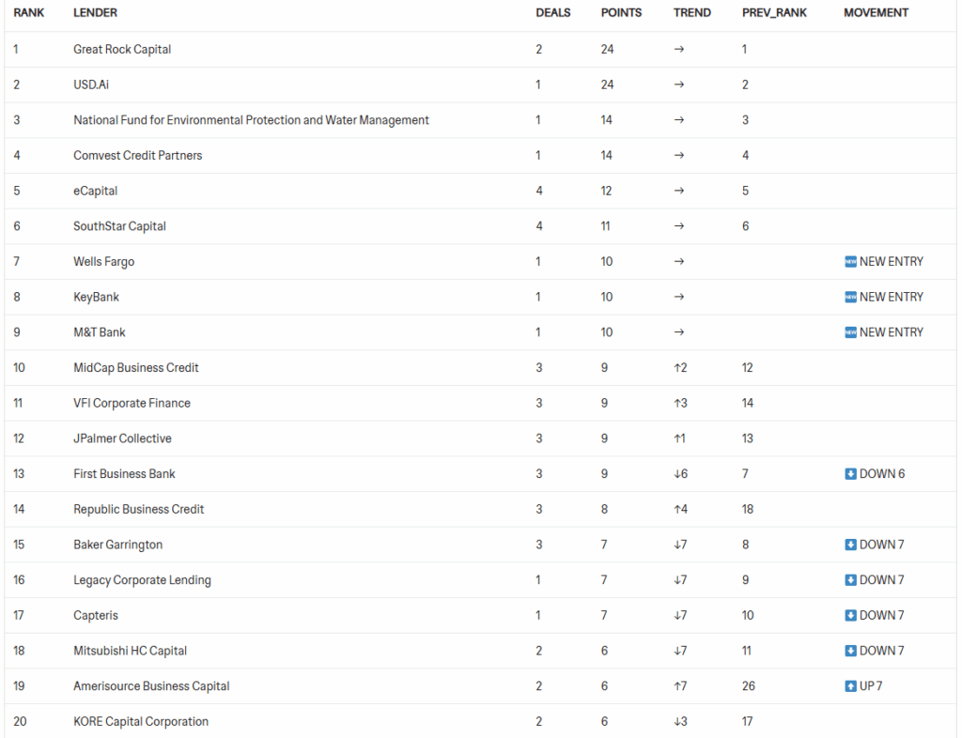Click the TREND column header
Viewport: 962px width, 738px height.
click(x=691, y=13)
